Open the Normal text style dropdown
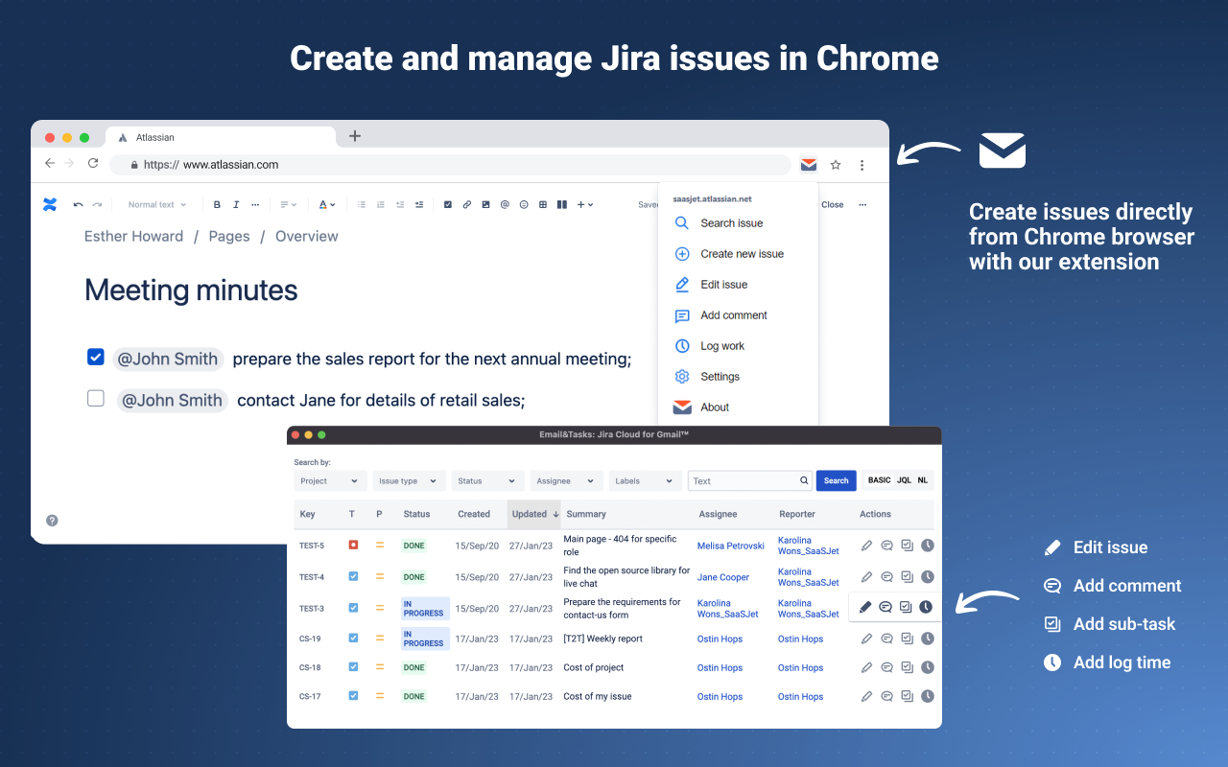Screen dimensions: 1228x767 coord(157,204)
